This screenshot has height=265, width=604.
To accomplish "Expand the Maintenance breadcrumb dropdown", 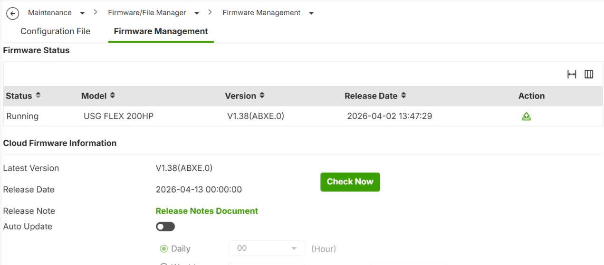I will pyautogui.click(x=82, y=13).
